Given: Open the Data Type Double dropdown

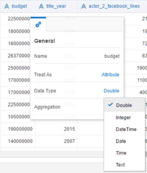Looking at the screenshot, I should point(112,91).
